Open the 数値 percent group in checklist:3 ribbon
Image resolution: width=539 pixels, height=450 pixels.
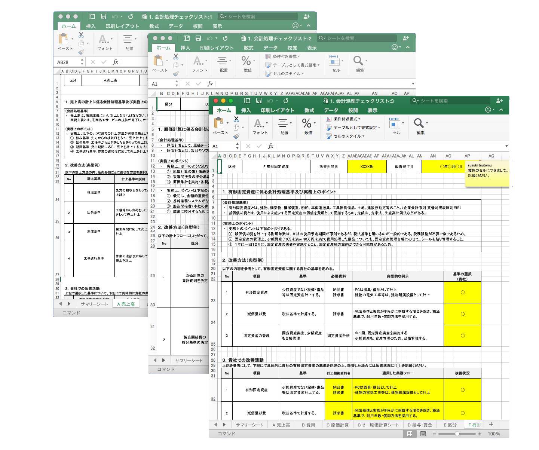(x=307, y=123)
